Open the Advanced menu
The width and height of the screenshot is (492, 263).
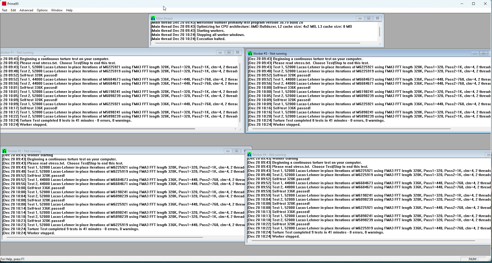pyautogui.click(x=26, y=10)
